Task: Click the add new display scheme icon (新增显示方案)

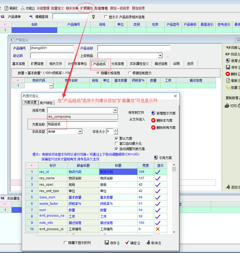Action: 153,113
